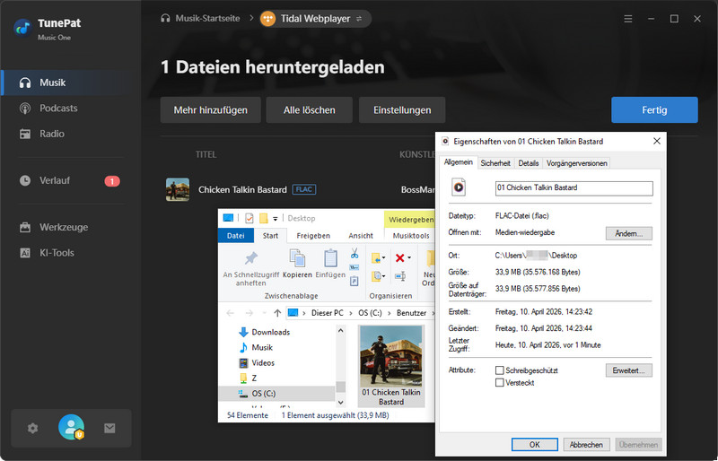Click OS (C:) in the address bar

pyautogui.click(x=370, y=313)
